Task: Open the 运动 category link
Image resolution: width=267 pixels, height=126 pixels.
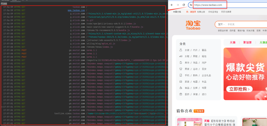Action: click(x=195, y=69)
